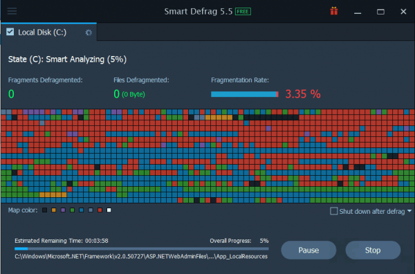
Task: Click the 3.35 % fragmentation value
Action: tap(303, 94)
